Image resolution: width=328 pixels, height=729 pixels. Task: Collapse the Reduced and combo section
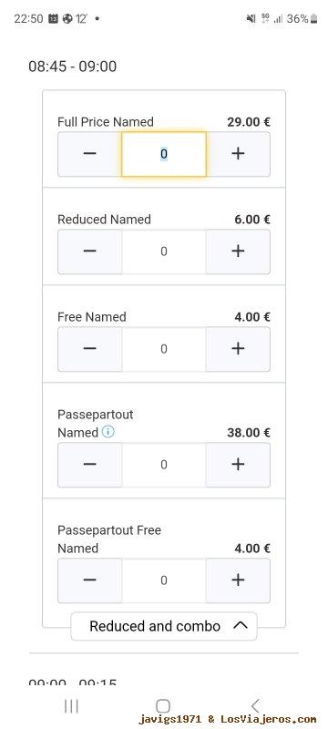click(163, 626)
